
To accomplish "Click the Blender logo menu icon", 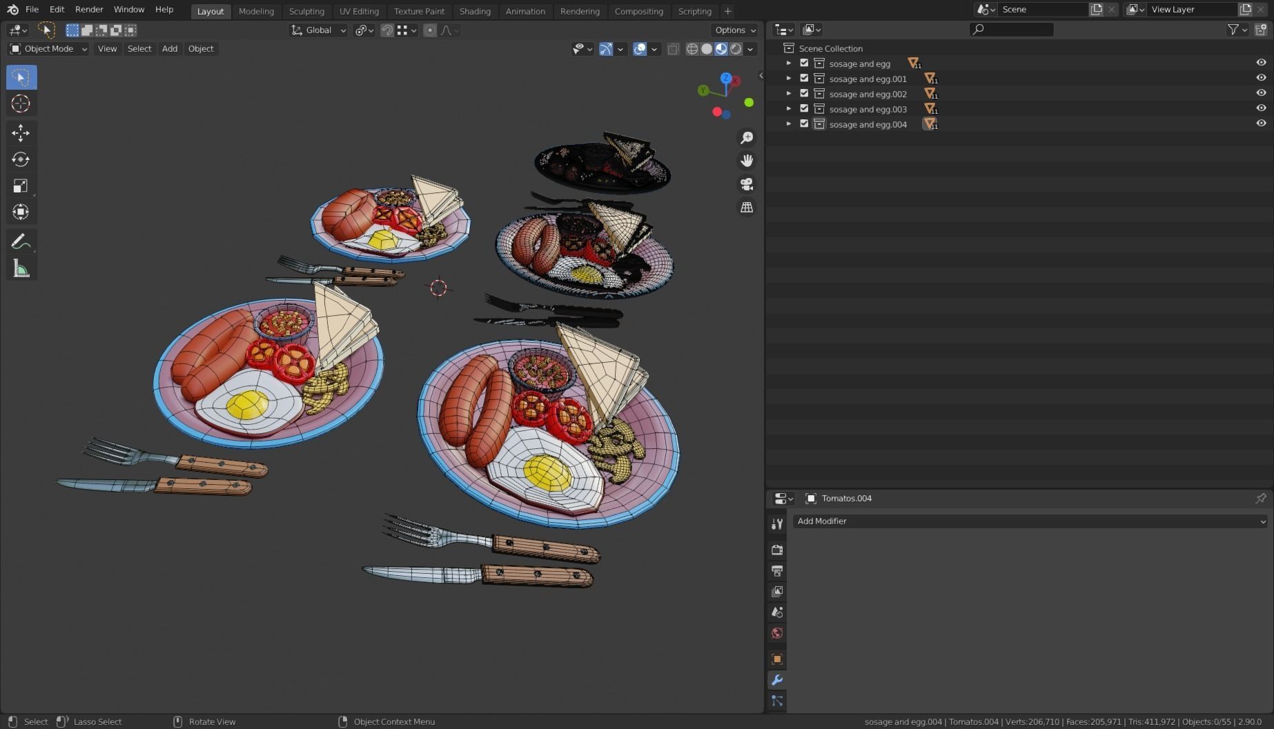I will [x=12, y=10].
